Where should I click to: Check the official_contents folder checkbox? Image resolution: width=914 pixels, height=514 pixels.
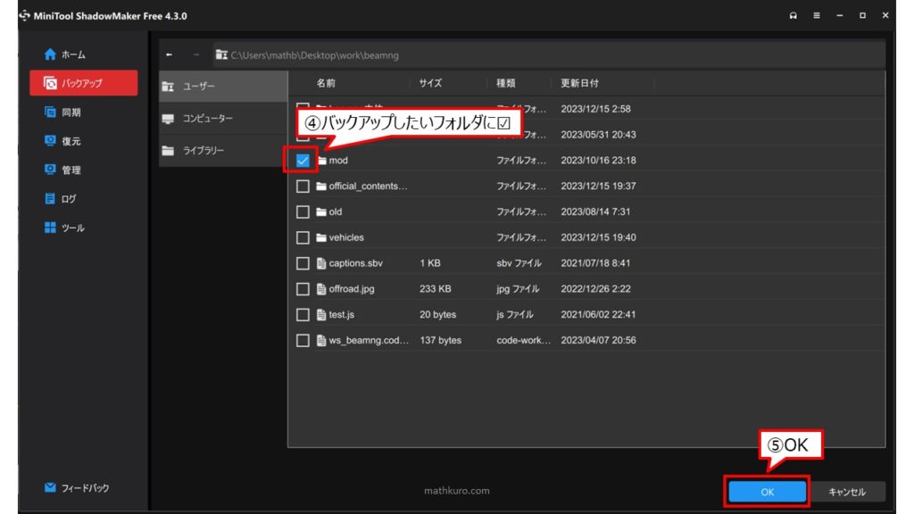click(303, 187)
